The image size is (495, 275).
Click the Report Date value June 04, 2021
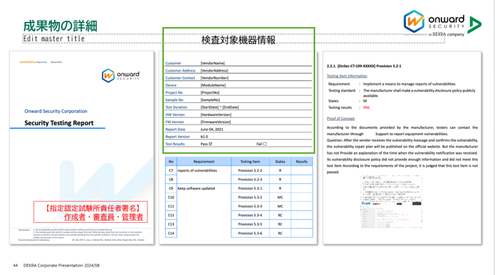tap(212, 129)
